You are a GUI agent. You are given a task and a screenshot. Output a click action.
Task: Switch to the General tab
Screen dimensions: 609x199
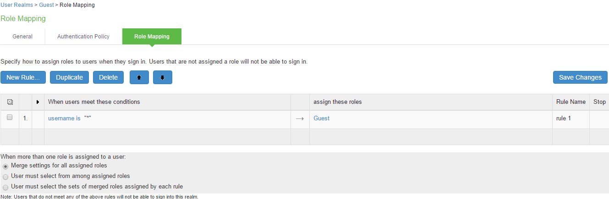click(x=22, y=37)
